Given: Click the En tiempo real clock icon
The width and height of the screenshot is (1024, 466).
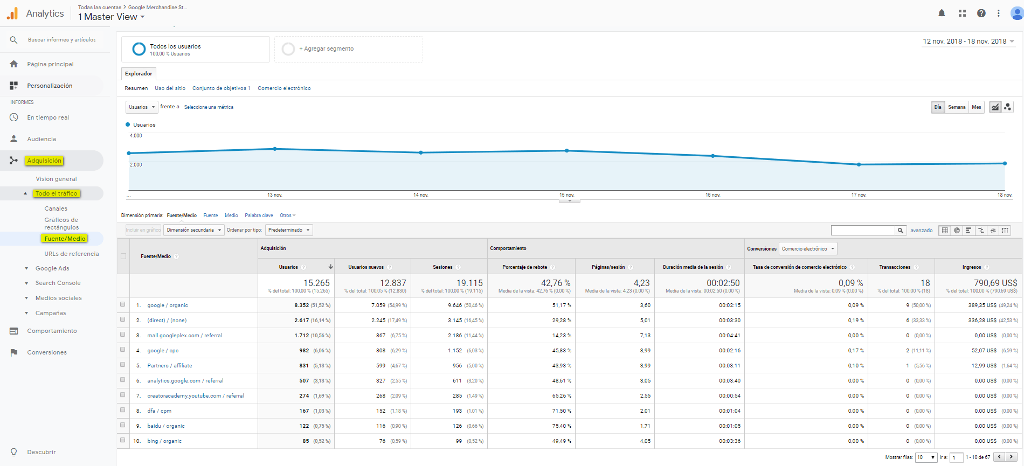Looking at the screenshot, I should click(x=14, y=117).
